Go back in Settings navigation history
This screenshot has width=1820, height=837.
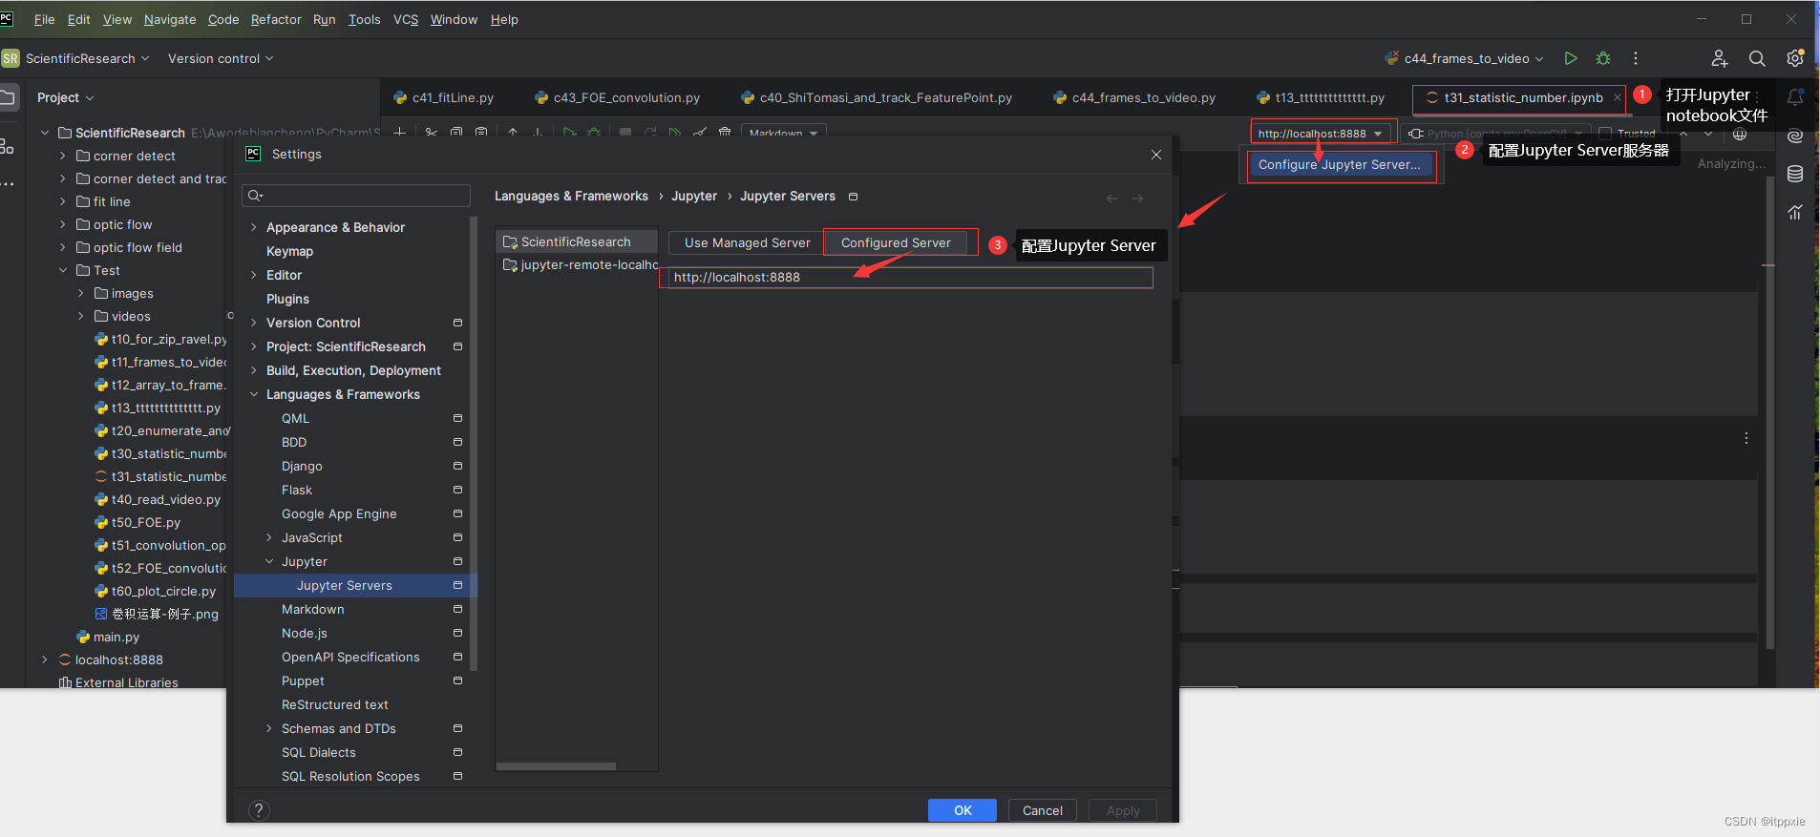click(x=1112, y=199)
